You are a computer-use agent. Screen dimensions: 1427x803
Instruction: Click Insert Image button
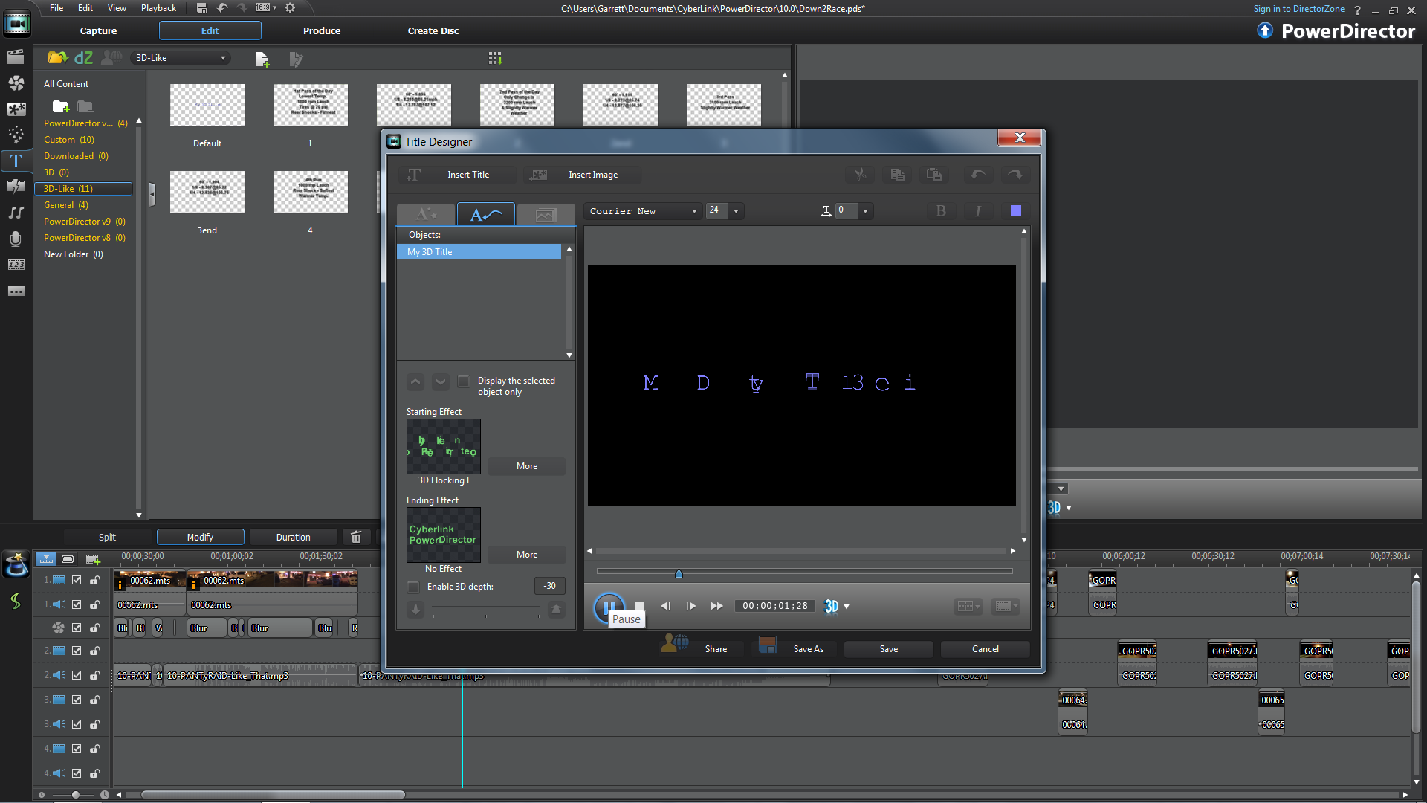point(582,175)
